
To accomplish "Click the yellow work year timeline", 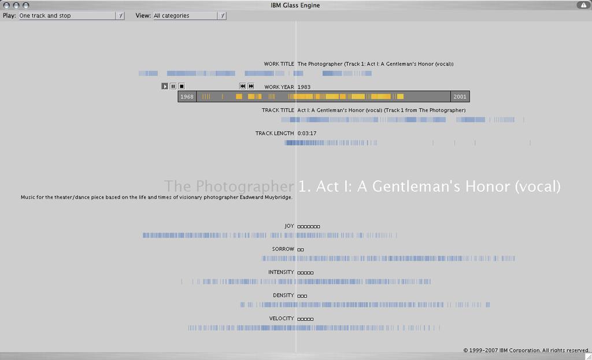I will pyautogui.click(x=324, y=97).
